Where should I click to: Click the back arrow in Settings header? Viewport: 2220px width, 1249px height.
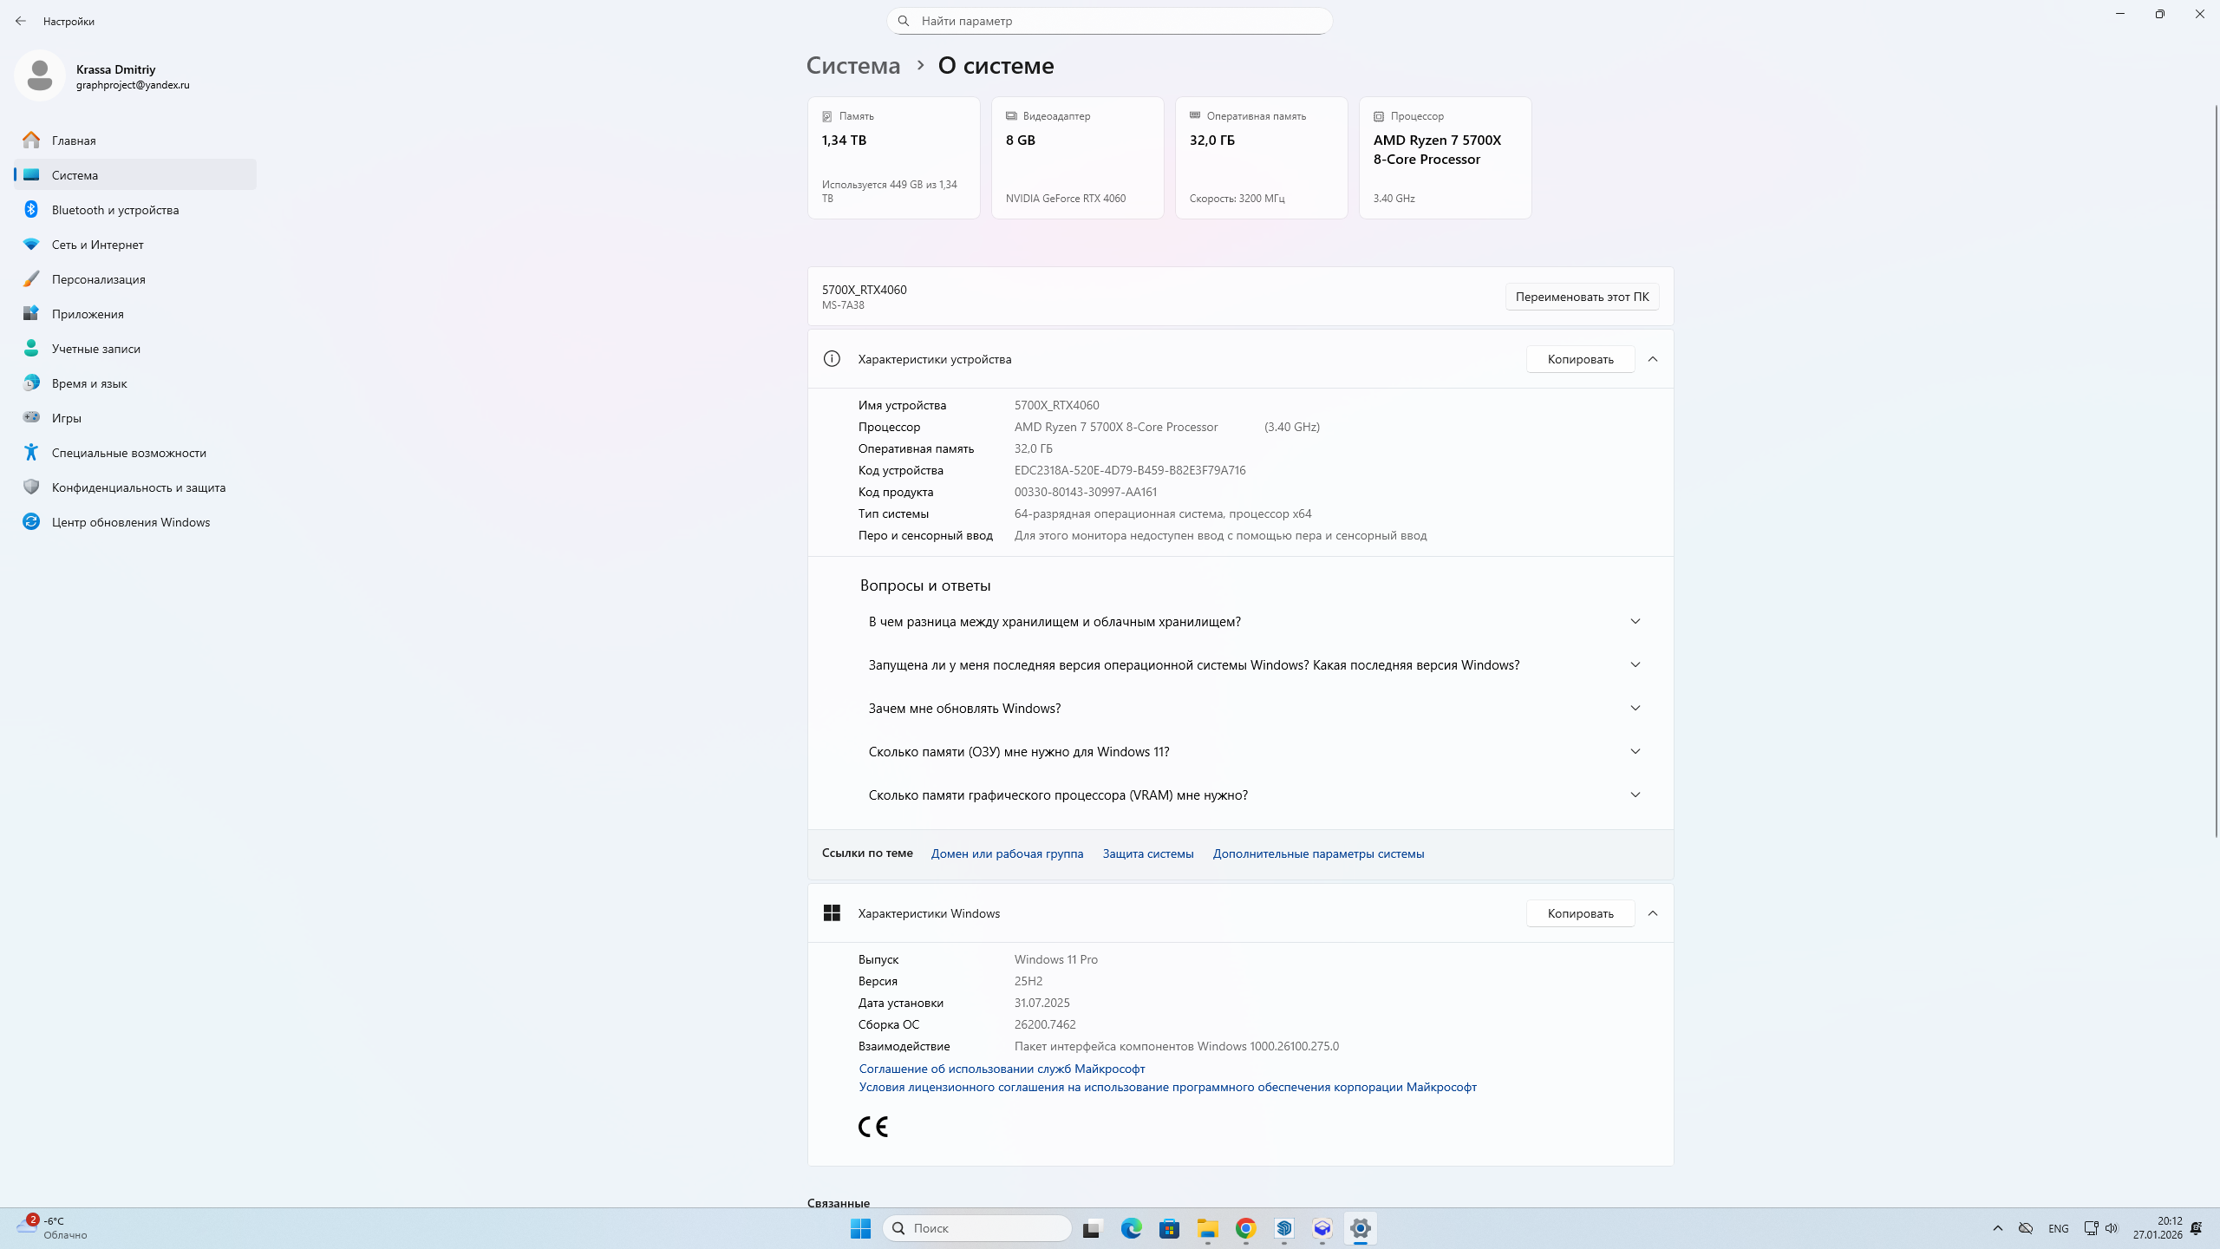(21, 21)
